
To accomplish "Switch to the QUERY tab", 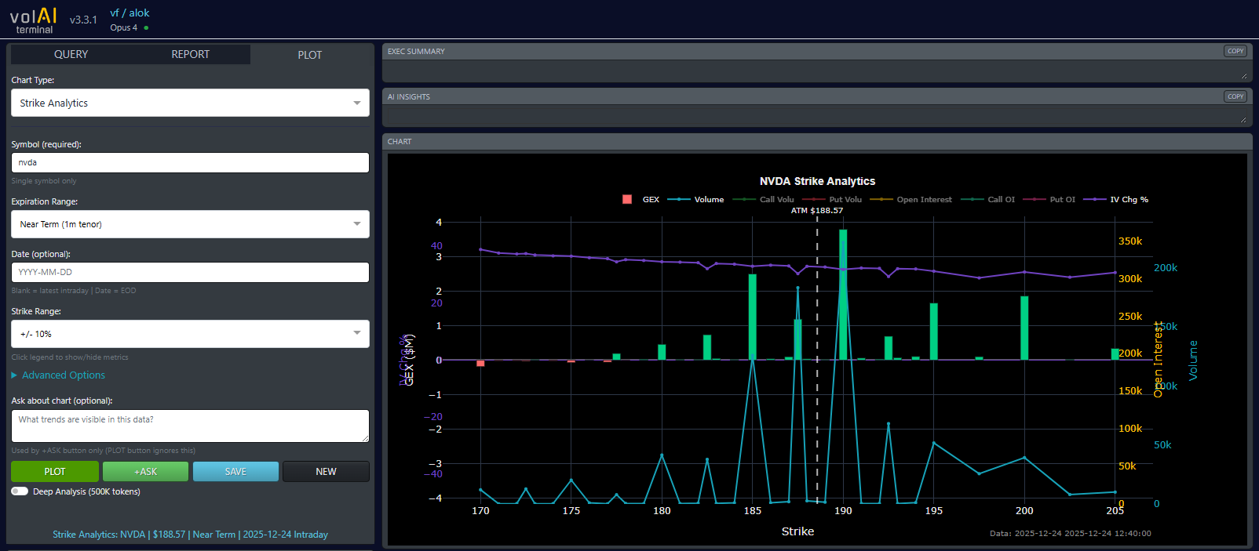I will tap(71, 54).
